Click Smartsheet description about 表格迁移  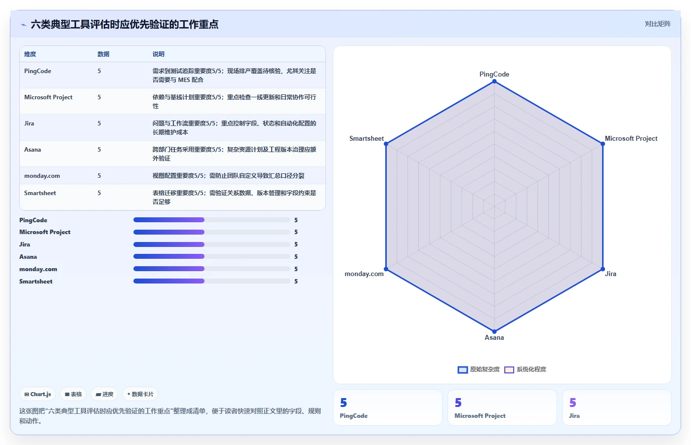[x=235, y=198]
